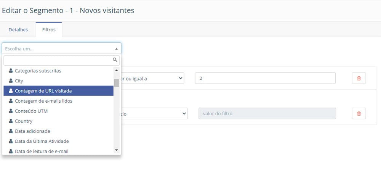Click the search magnifier icon in dropdown

click(115, 60)
